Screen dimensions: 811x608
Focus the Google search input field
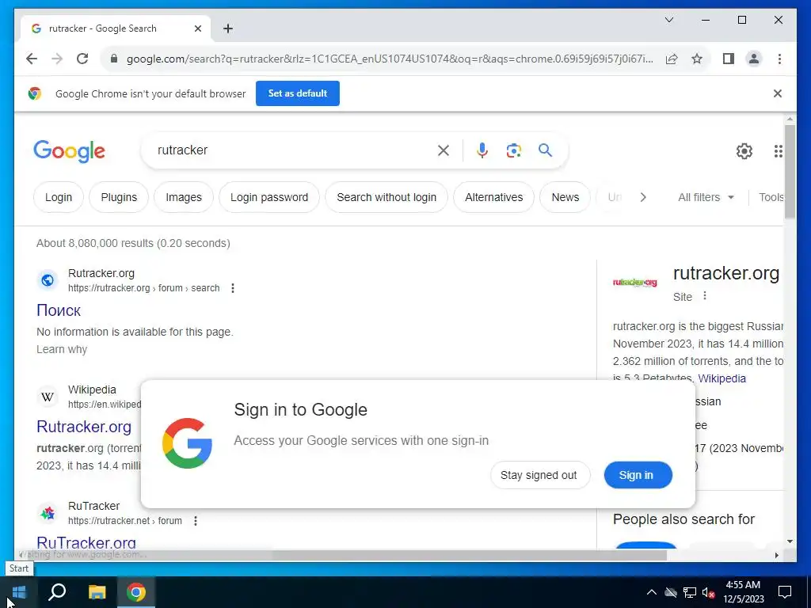295,150
